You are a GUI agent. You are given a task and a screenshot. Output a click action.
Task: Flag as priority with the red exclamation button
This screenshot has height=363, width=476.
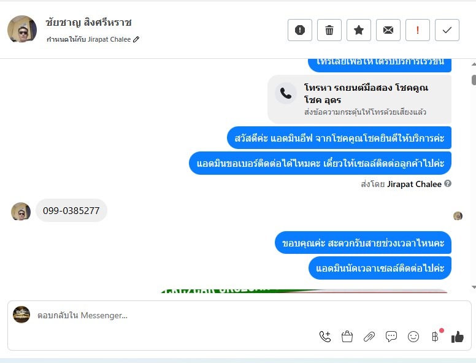[x=417, y=30]
